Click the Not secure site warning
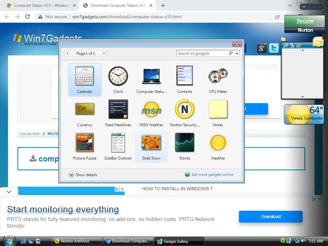The width and height of the screenshot is (328, 246). [x=52, y=17]
